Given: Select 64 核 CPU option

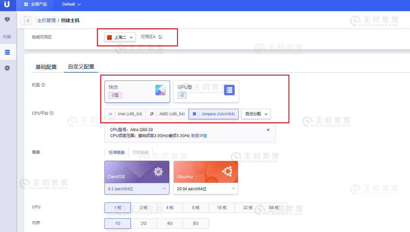Looking at the screenshot, I should [274, 208].
